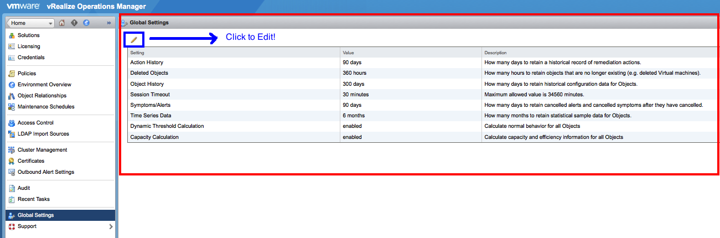Screen dimensions: 720x238
Task: Click the globe Environment icon
Action: pyautogui.click(x=86, y=23)
